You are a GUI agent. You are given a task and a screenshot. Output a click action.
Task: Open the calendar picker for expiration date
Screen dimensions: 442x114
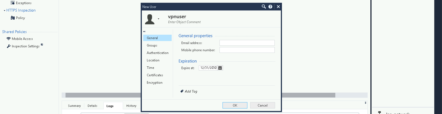(x=220, y=68)
